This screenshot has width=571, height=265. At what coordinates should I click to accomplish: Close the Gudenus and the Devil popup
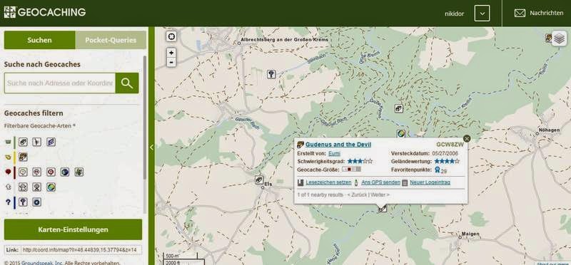pyautogui.click(x=467, y=138)
